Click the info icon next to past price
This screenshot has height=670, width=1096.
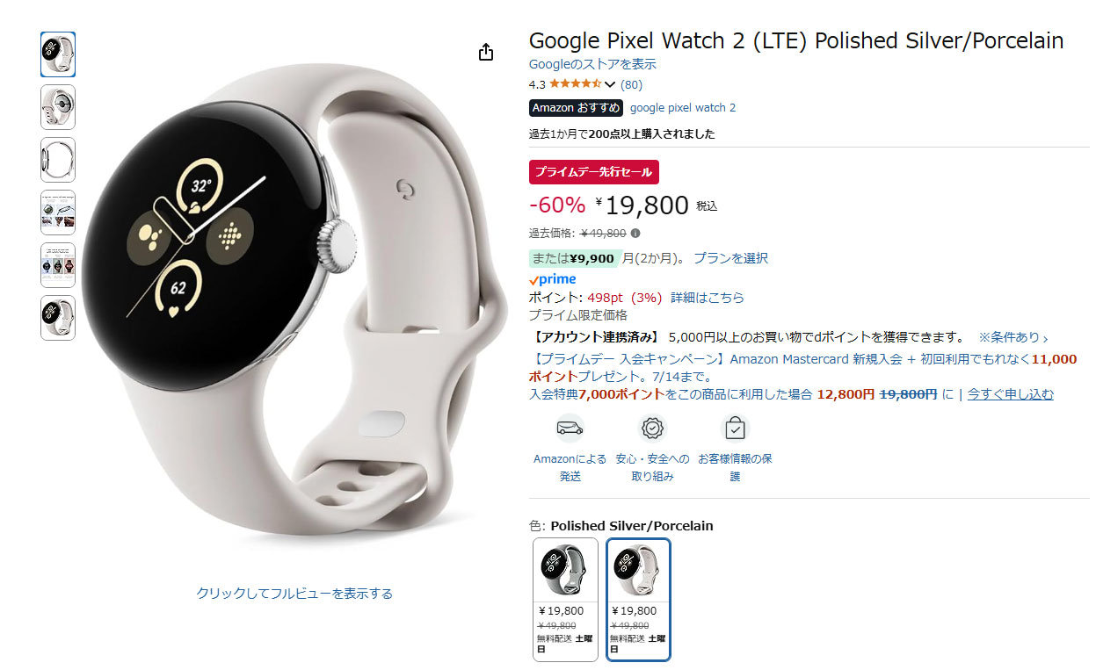click(635, 234)
